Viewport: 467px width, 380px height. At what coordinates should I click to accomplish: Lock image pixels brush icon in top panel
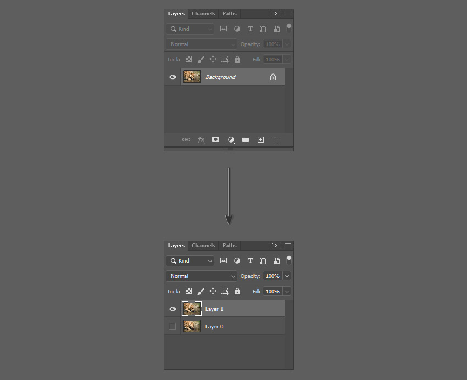point(201,59)
